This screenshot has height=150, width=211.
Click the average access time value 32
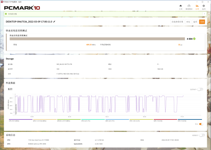180,45
